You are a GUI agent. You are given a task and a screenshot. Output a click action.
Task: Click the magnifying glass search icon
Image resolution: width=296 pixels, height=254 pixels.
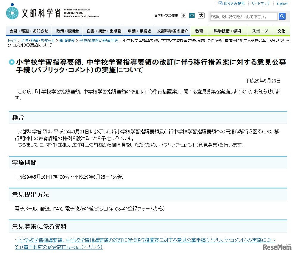coord(282,16)
